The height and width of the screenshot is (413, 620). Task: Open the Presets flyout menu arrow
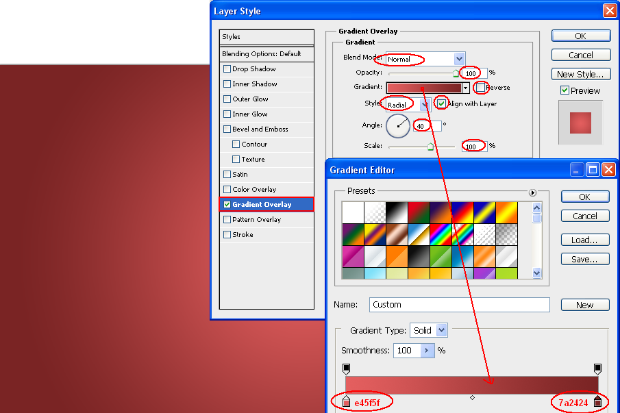coord(532,192)
